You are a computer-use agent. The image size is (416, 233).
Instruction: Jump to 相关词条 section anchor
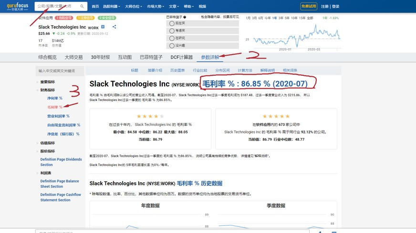(x=290, y=71)
